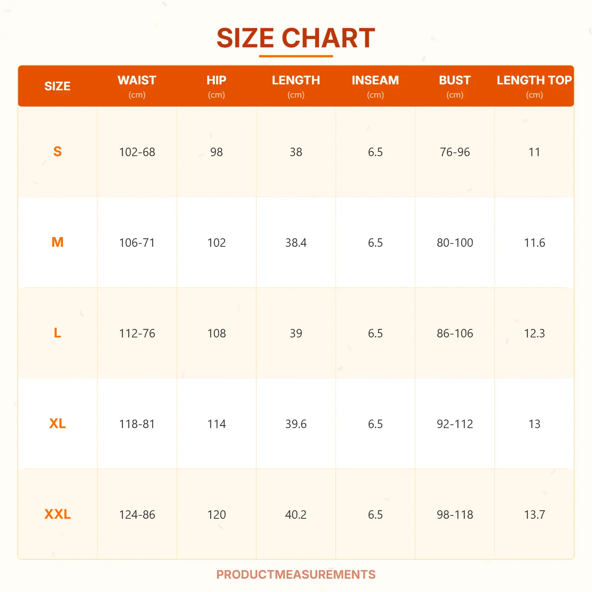Select the XXL size row label
Image resolution: width=592 pixels, height=592 pixels.
point(57,514)
